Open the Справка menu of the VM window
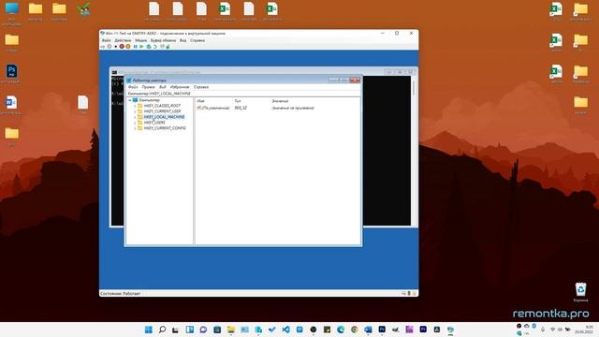This screenshot has width=599, height=337. (197, 40)
